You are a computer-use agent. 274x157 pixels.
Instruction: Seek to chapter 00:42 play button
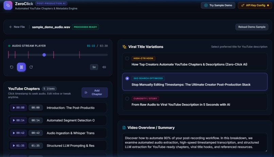[x=18, y=133]
